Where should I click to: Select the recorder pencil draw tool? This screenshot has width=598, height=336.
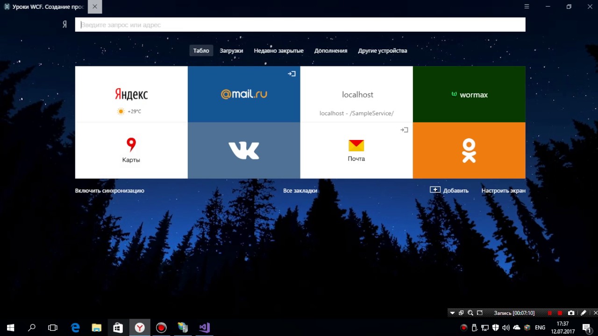[583, 313]
